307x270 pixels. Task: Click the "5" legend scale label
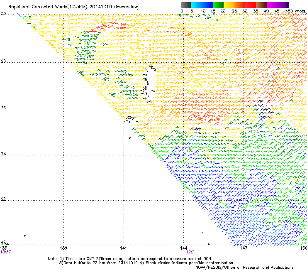click(x=192, y=11)
